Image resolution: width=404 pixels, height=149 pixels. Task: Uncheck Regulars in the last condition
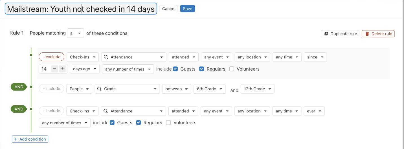pyautogui.click(x=139, y=123)
